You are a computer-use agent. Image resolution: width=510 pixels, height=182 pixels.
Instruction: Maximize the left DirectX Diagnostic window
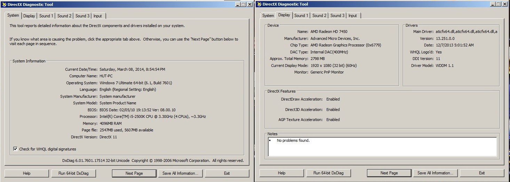[243, 5]
